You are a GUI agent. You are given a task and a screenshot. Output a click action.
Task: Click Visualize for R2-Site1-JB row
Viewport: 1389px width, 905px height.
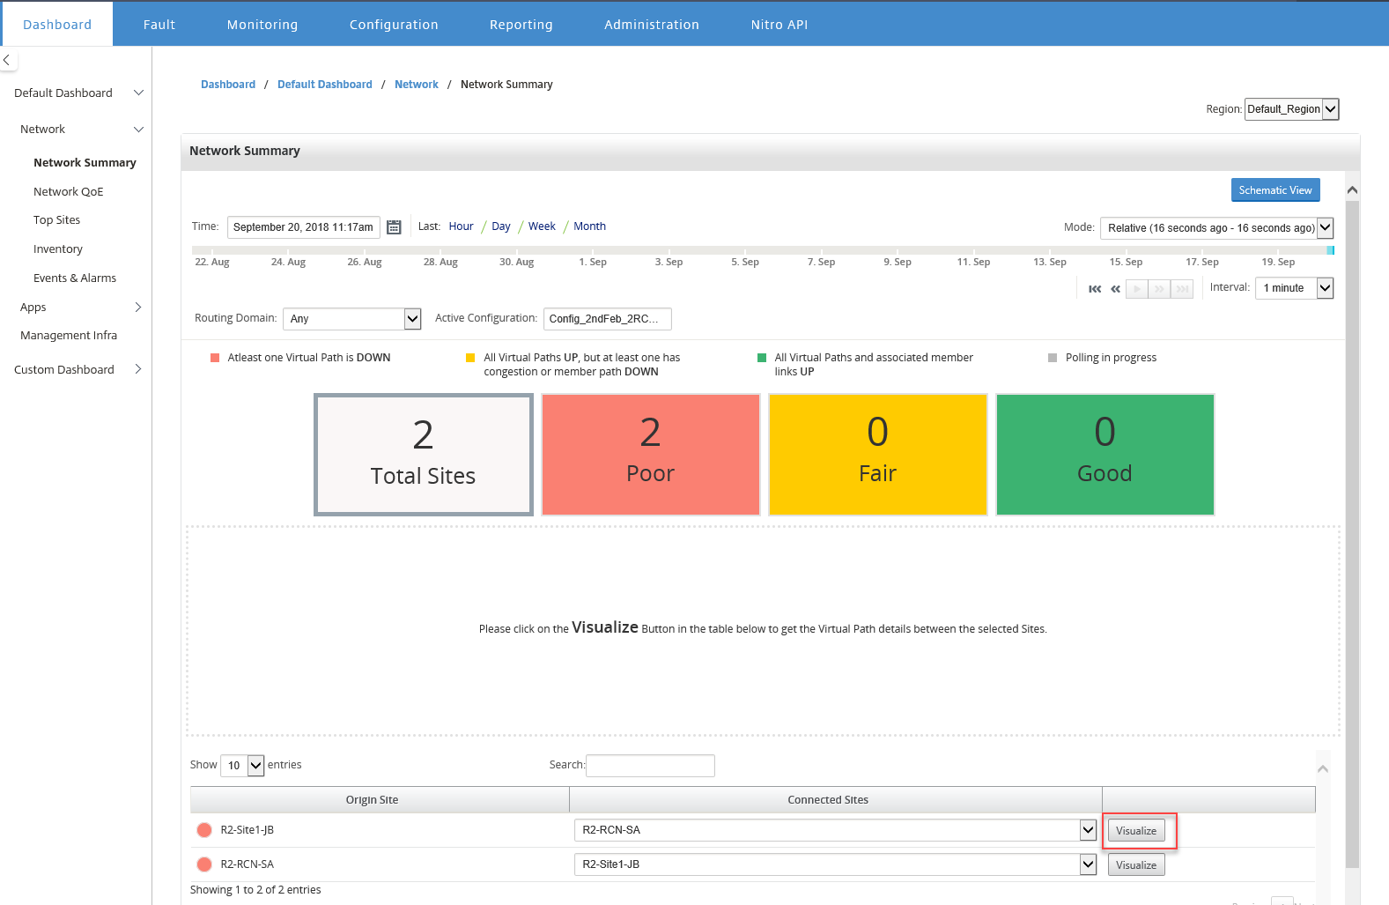click(x=1136, y=831)
